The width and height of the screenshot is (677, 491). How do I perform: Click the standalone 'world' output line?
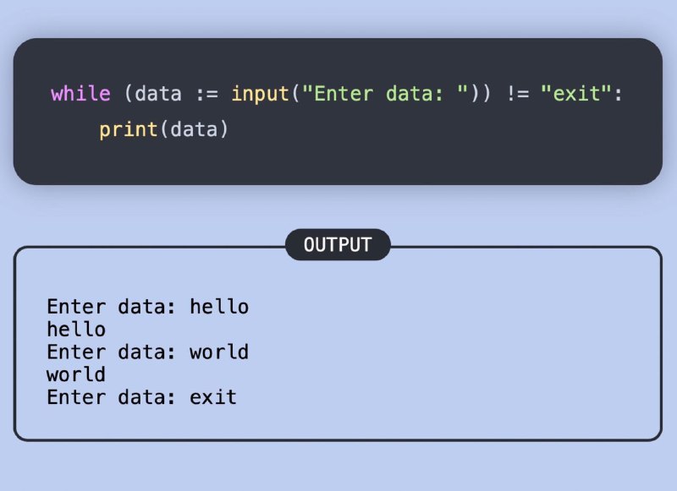(x=76, y=374)
